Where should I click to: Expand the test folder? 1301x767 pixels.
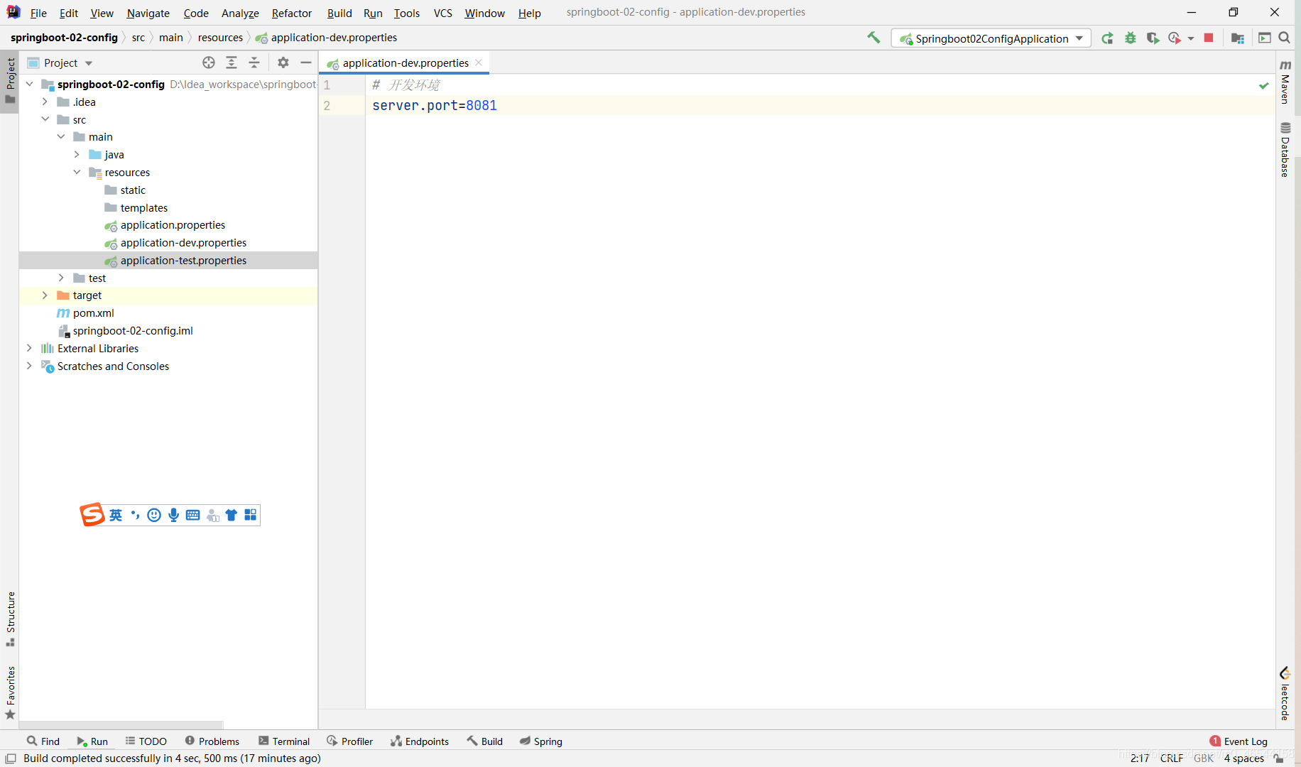61,278
